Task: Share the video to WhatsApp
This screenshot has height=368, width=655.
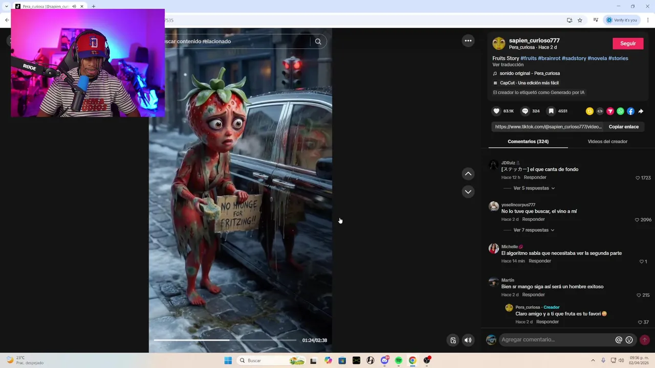Action: pos(620,111)
